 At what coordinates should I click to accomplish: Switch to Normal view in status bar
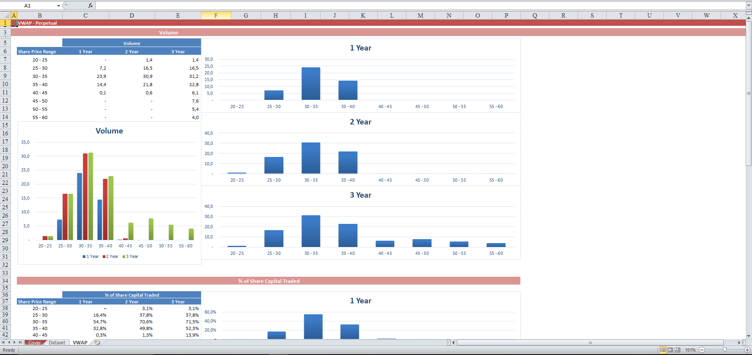click(x=663, y=350)
